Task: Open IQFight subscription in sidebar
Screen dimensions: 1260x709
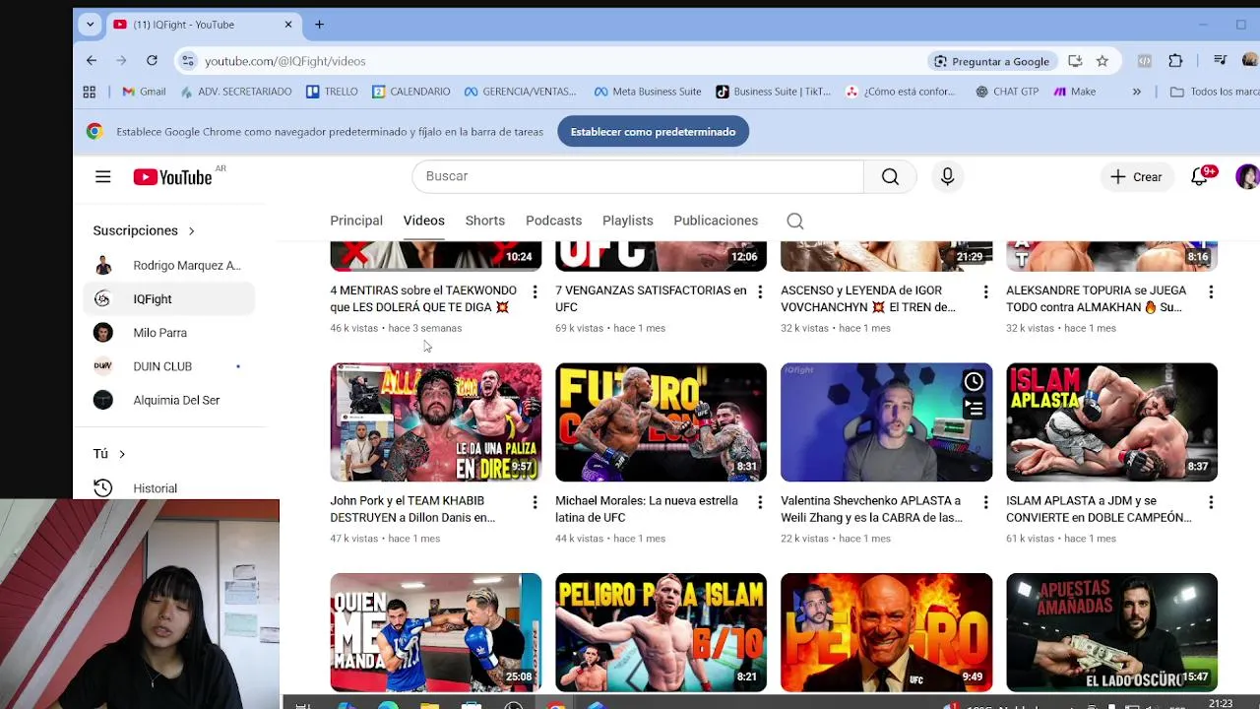Action: coord(168,299)
